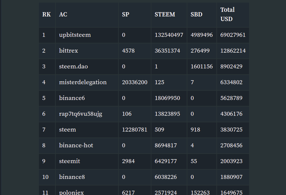Click the poloniex account name
Viewport: 286px width, 195px height.
coord(71,192)
